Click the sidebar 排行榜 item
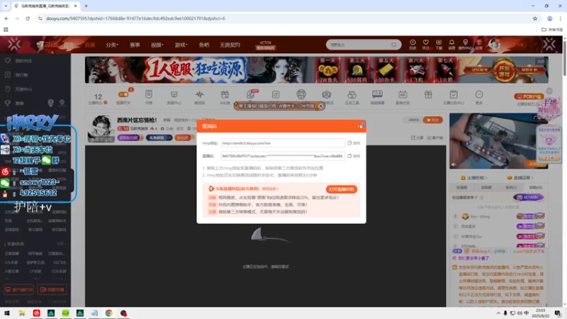567x319 pixels. (x=21, y=75)
